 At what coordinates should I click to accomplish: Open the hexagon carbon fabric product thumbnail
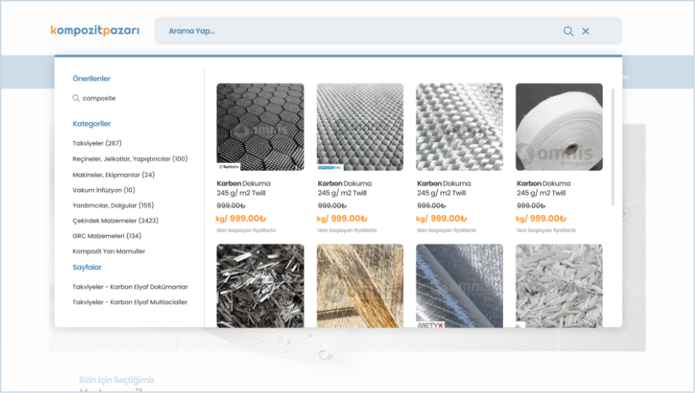tap(260, 127)
